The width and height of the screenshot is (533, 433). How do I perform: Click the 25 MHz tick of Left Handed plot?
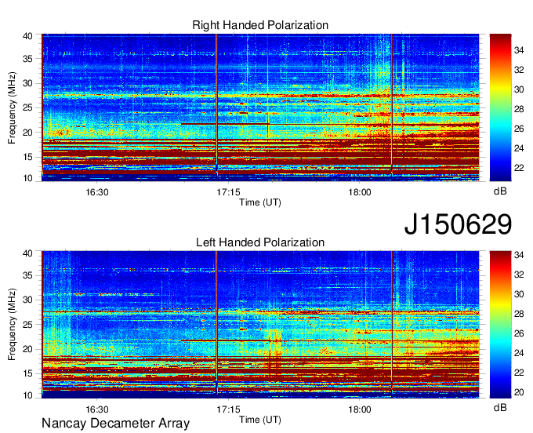pos(27,325)
